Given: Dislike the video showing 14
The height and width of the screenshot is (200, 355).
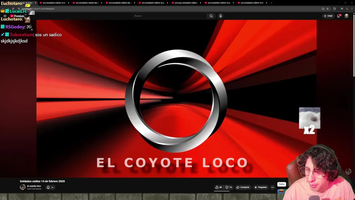Looking at the screenshot, I should pos(229,187).
